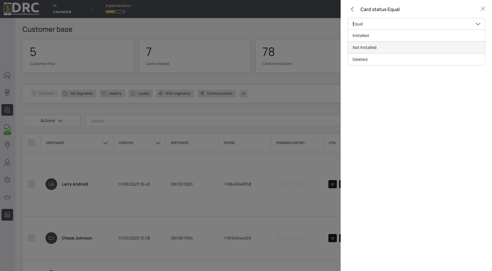Sort by Created column chevron
The height and width of the screenshot is (271, 492).
(x=158, y=143)
